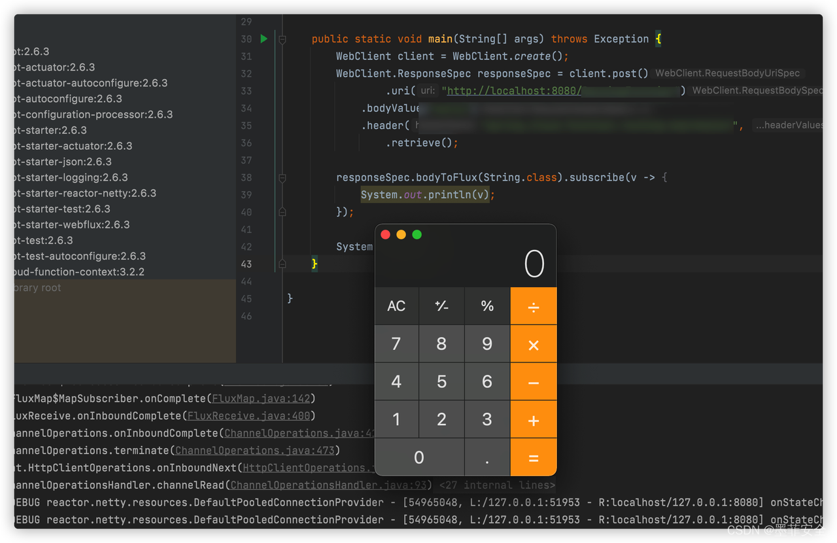Collapse main method fold marker on line 30

point(282,39)
